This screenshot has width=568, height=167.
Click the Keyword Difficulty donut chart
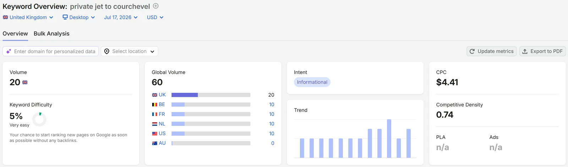(x=39, y=119)
